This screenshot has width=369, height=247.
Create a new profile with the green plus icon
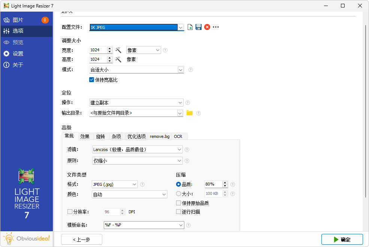190,27
